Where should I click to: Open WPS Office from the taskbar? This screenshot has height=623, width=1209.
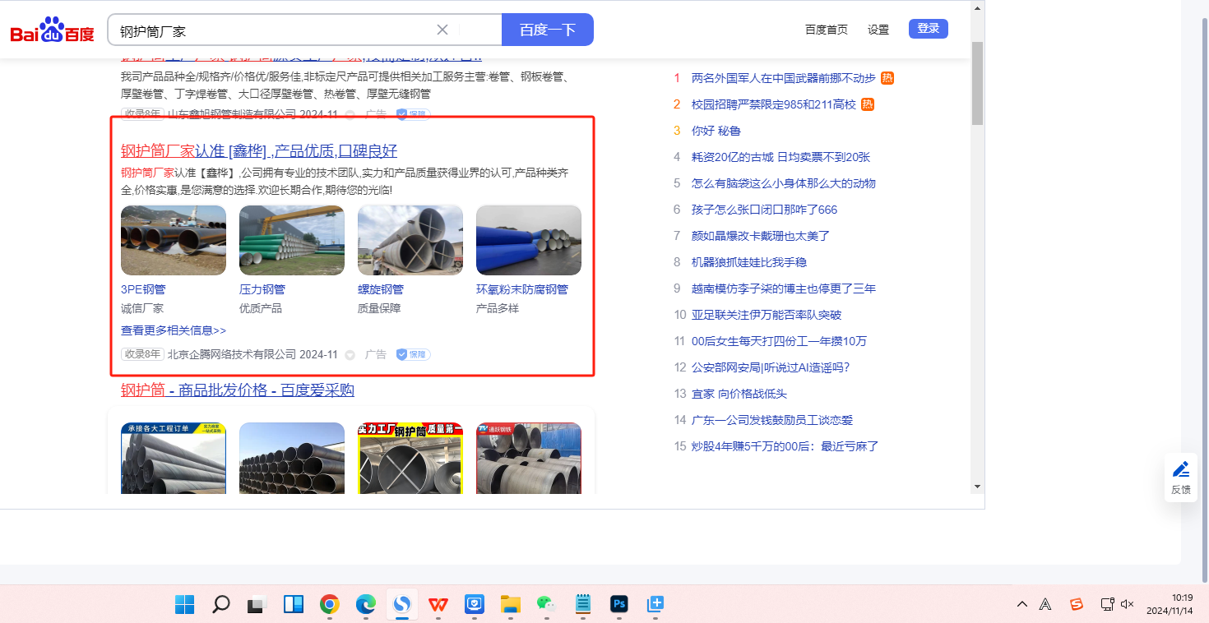[x=438, y=605]
